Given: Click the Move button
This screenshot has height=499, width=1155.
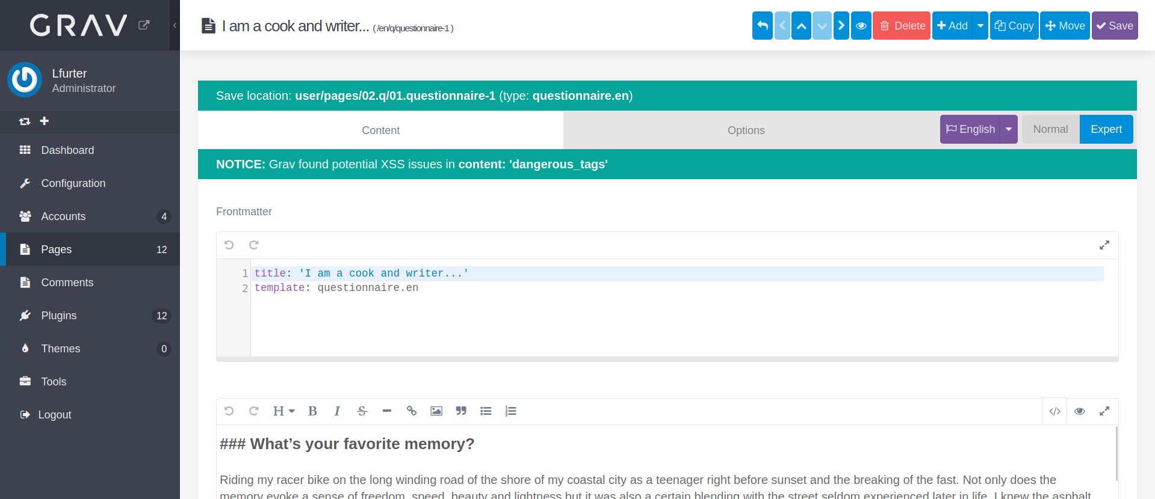Looking at the screenshot, I should point(1065,26).
